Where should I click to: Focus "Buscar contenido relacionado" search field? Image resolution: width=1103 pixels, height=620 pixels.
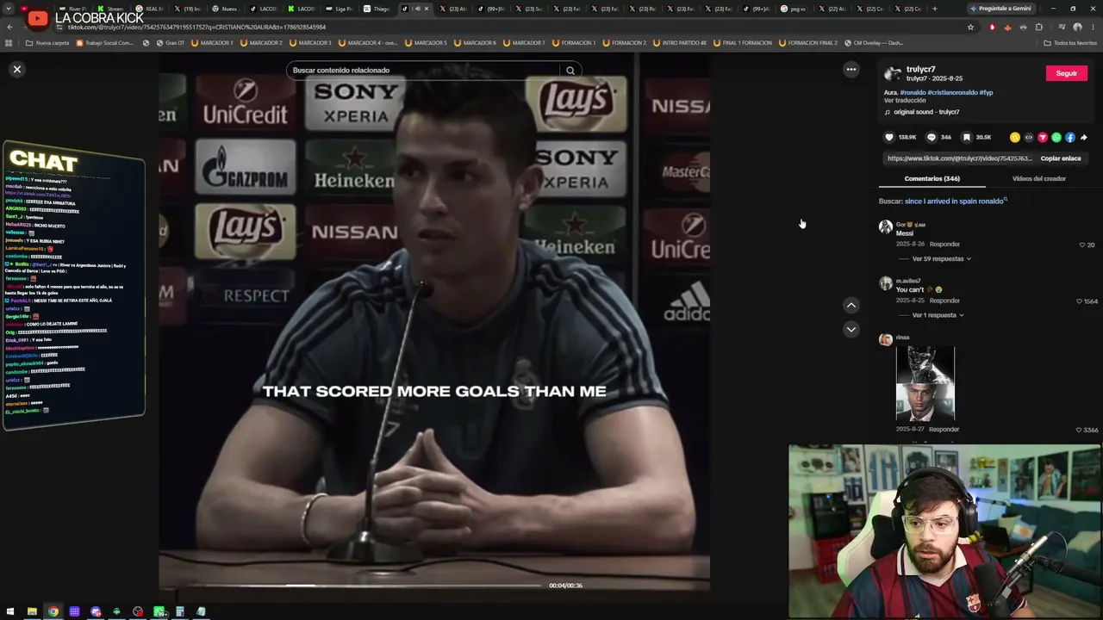point(425,71)
